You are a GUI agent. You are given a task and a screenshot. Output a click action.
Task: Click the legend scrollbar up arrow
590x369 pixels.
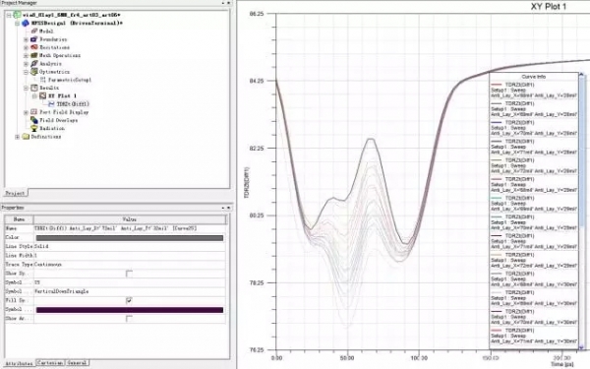582,75
